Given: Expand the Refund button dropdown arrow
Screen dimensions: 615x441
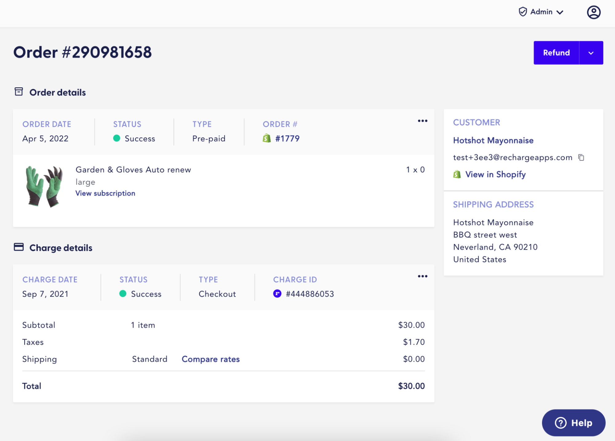Looking at the screenshot, I should (591, 53).
